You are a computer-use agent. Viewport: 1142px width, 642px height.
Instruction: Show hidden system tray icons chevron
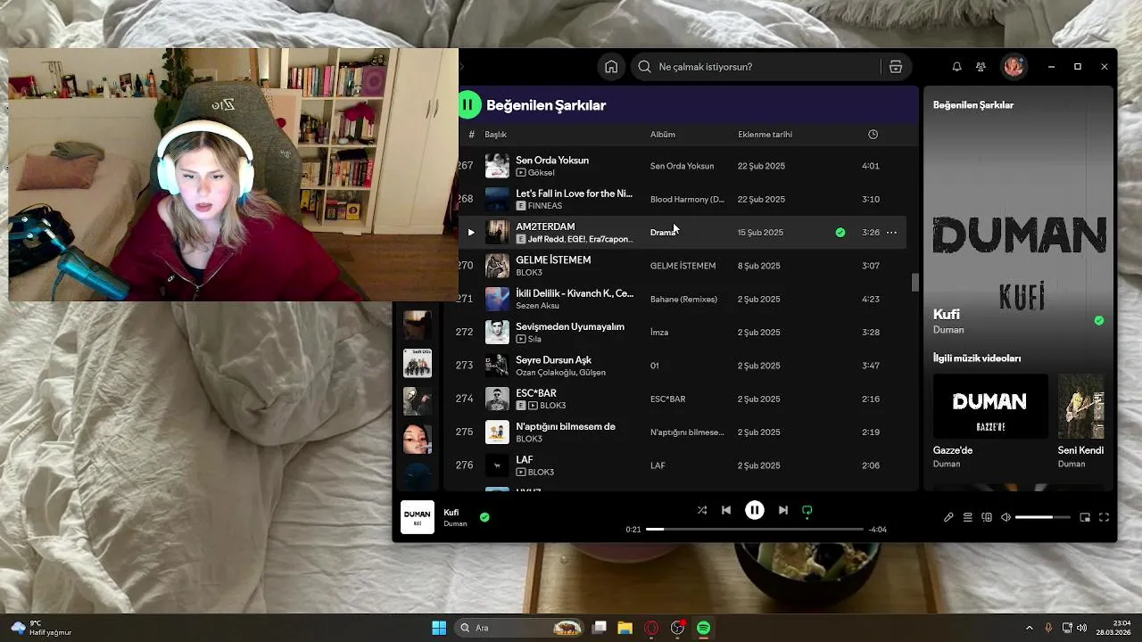pyautogui.click(x=1030, y=628)
